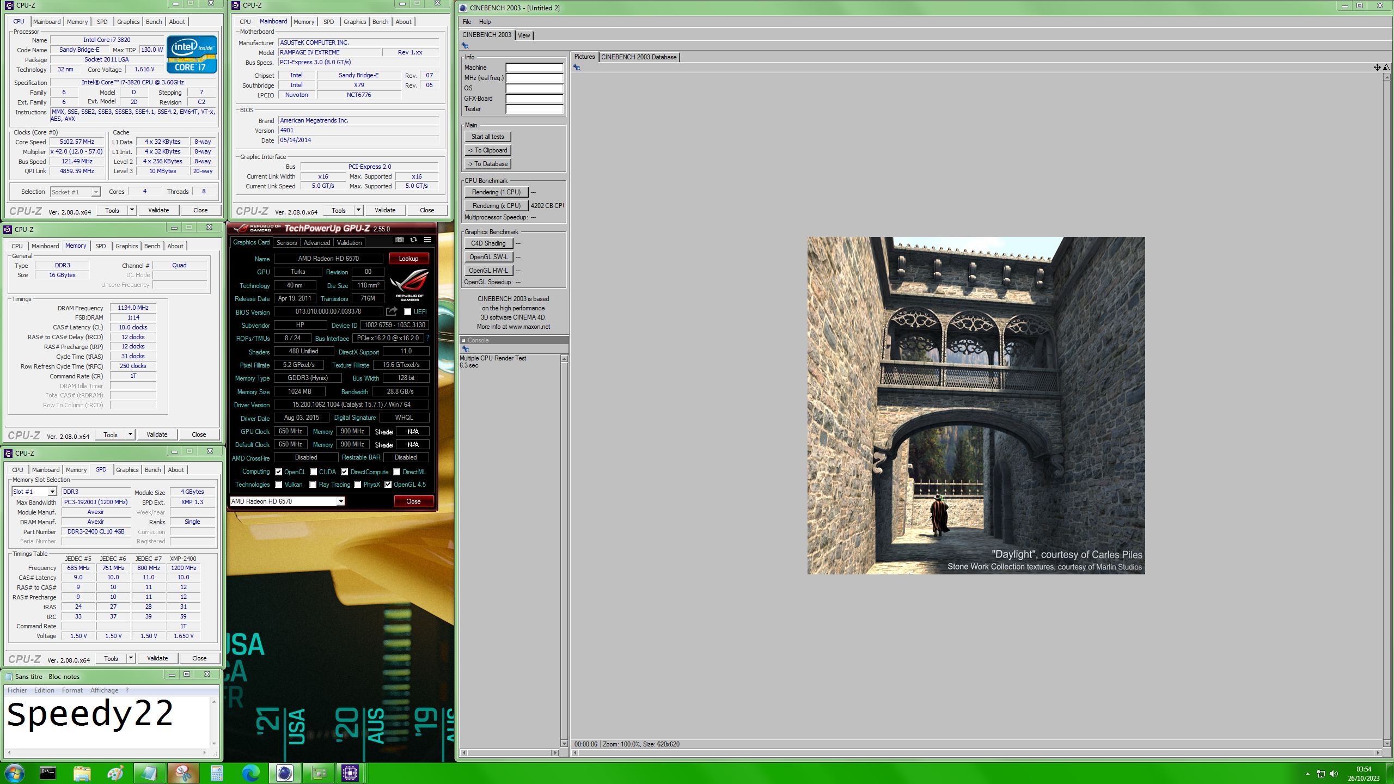
Task: Click the GPU-Z refresh icon
Action: 413,240
